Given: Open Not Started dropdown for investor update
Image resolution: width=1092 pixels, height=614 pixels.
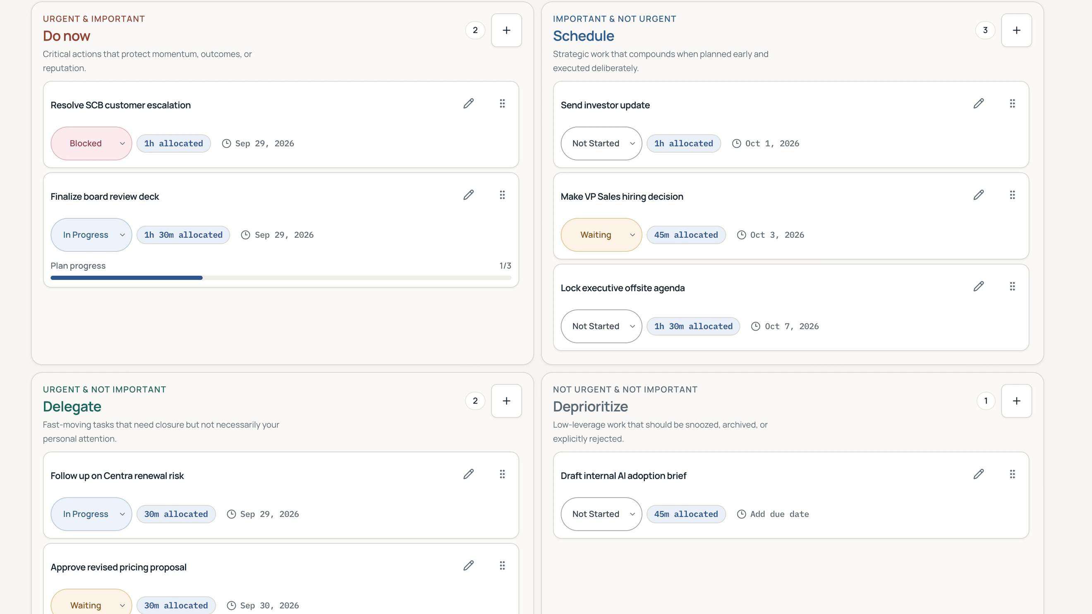Looking at the screenshot, I should click(601, 143).
